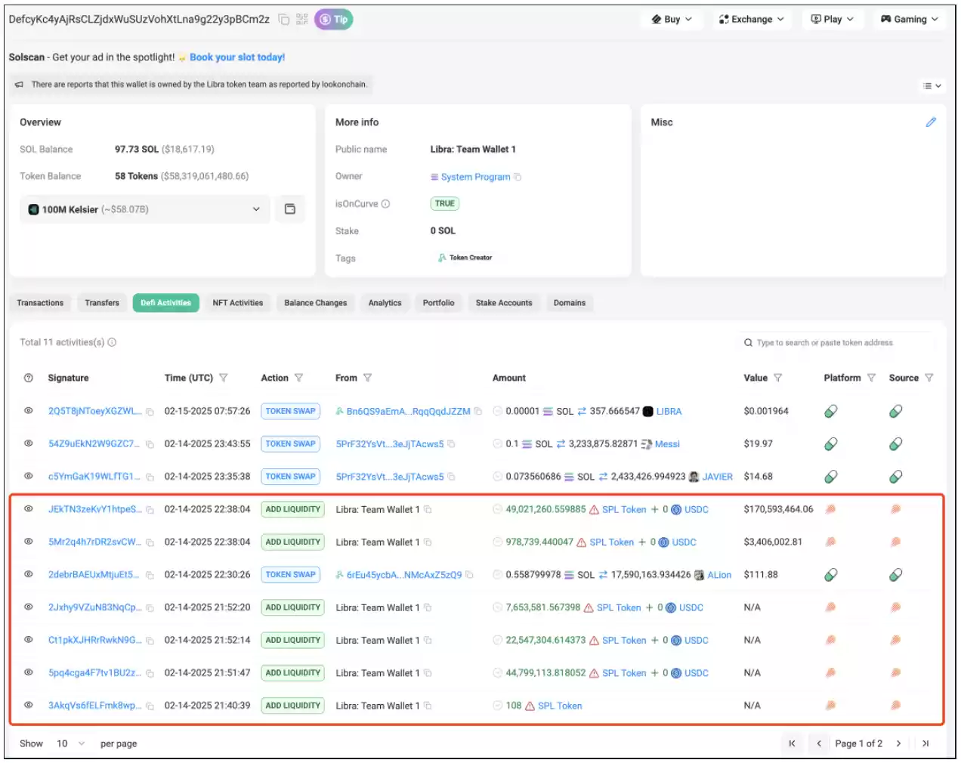Viewport: 961px width, 763px height.
Task: Open the wallet icon beside token dropdown
Action: pyautogui.click(x=290, y=209)
